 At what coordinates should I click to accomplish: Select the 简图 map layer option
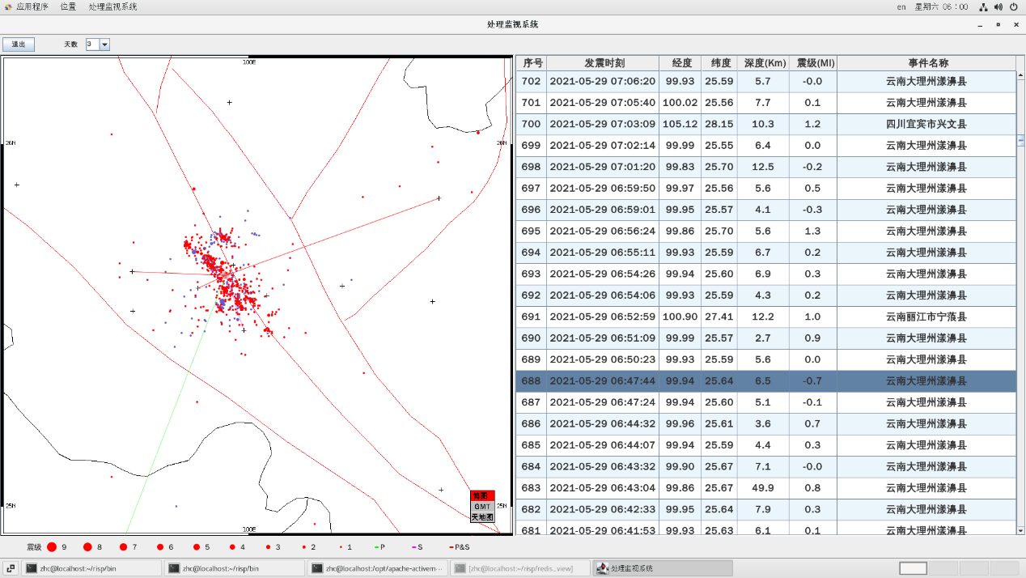(482, 495)
